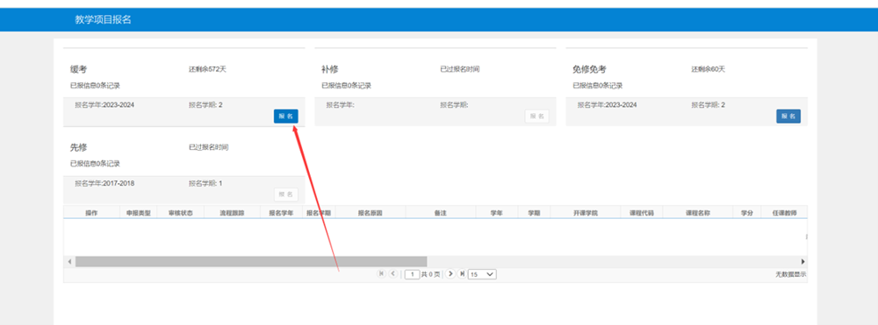Click the 任课教师 column header
878x325 pixels.
coord(784,213)
